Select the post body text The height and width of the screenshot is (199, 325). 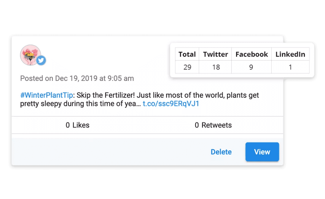tap(139, 99)
